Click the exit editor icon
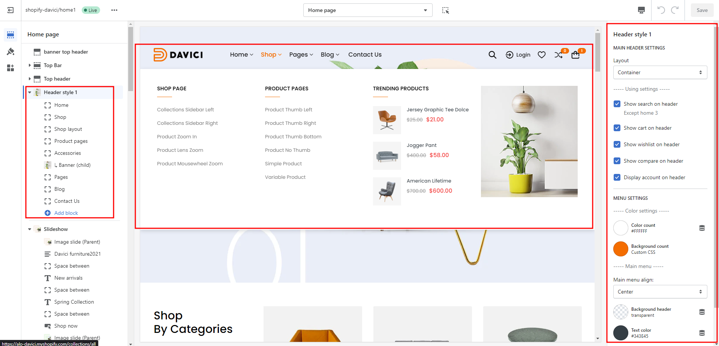719x346 pixels. coord(10,10)
